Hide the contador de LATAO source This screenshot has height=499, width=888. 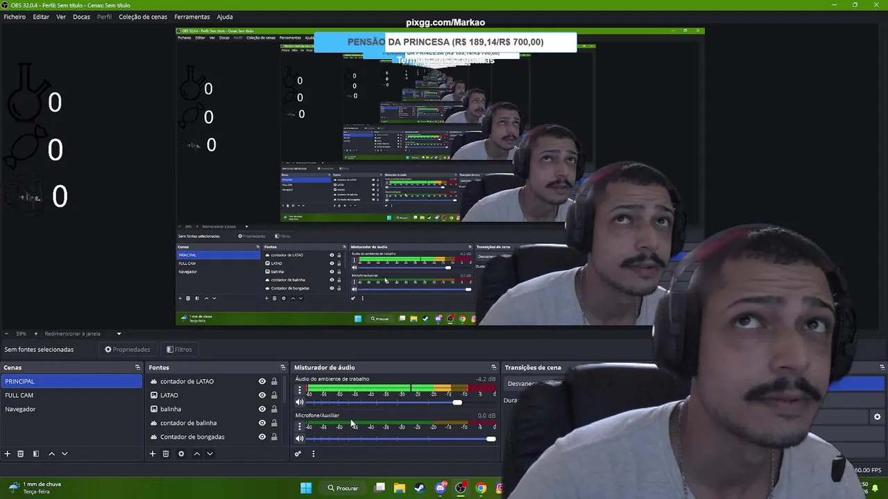pyautogui.click(x=262, y=381)
